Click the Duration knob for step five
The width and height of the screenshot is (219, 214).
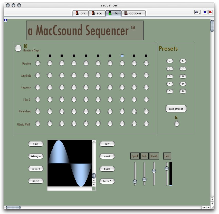(86, 63)
